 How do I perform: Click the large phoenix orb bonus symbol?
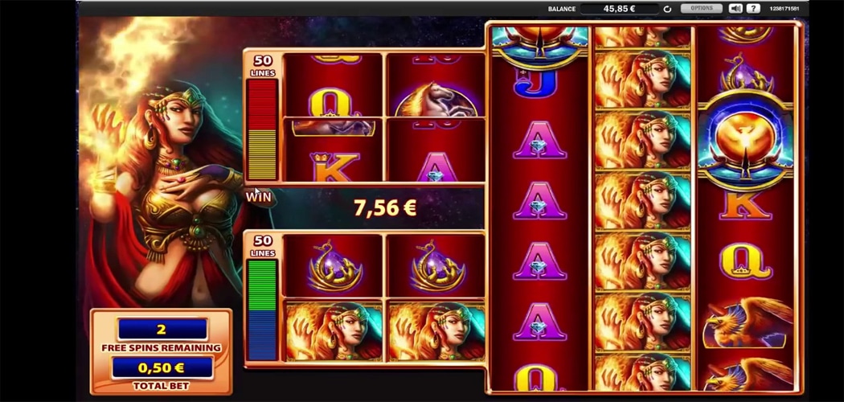(x=745, y=140)
